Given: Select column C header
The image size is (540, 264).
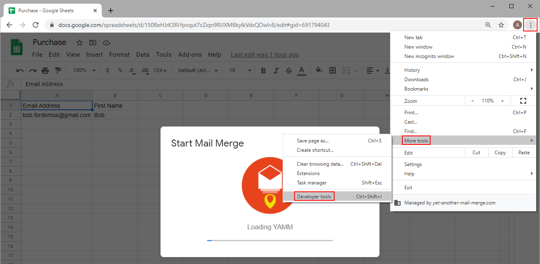Looking at the screenshot, I should point(161,95).
